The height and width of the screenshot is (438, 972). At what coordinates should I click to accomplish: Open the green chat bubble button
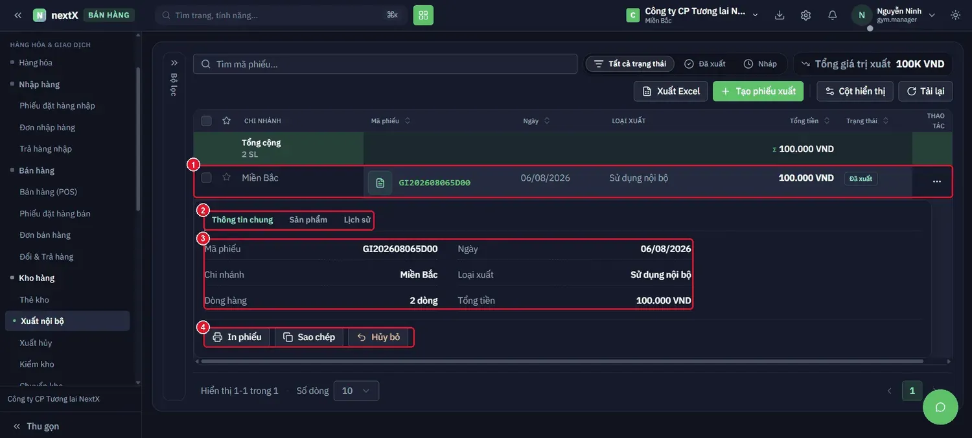[940, 407]
